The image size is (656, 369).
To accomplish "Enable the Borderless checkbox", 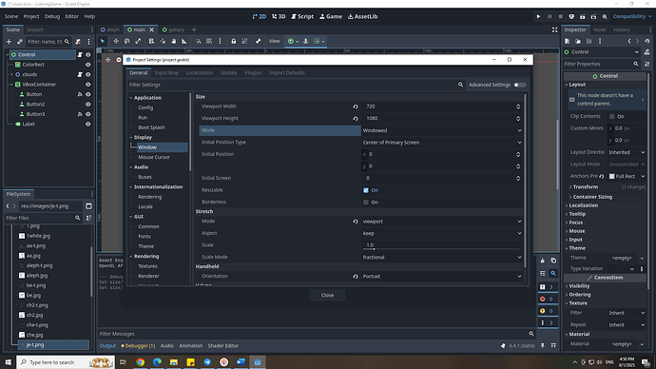I will tap(366, 203).
